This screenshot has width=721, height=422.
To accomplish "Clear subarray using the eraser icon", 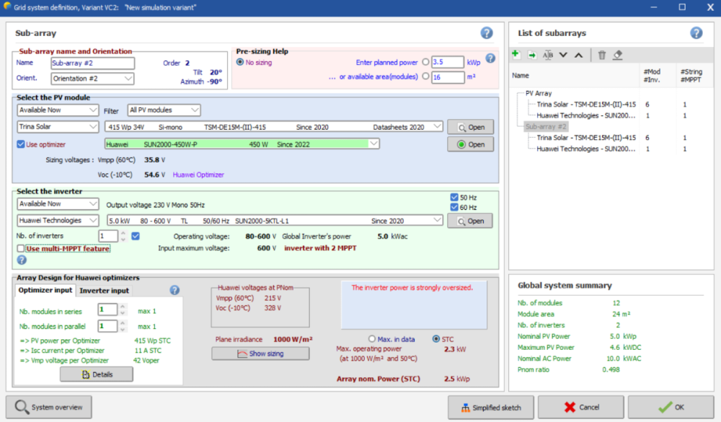I will [x=618, y=55].
